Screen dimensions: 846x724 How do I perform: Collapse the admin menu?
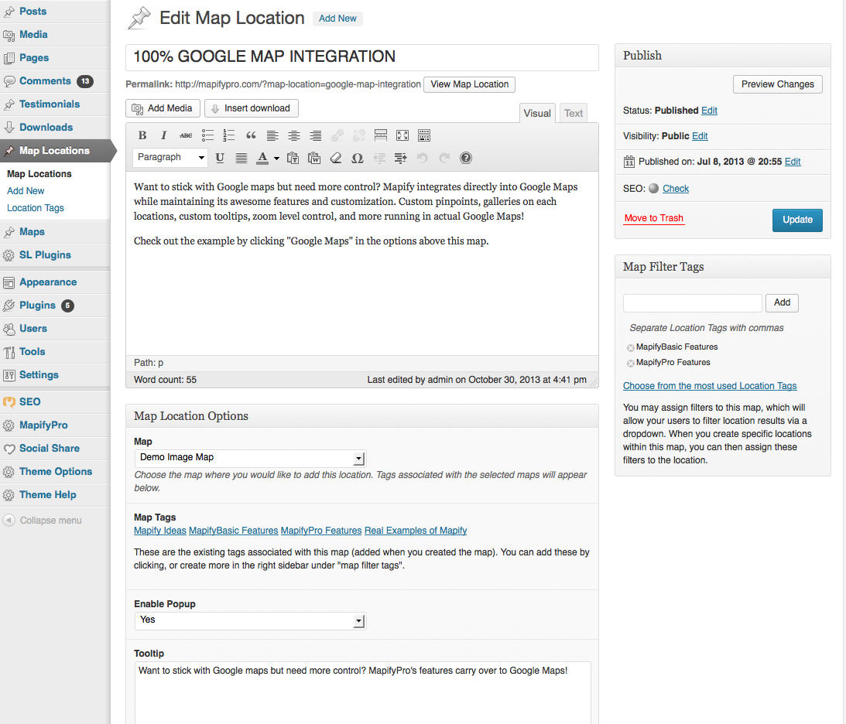[43, 521]
